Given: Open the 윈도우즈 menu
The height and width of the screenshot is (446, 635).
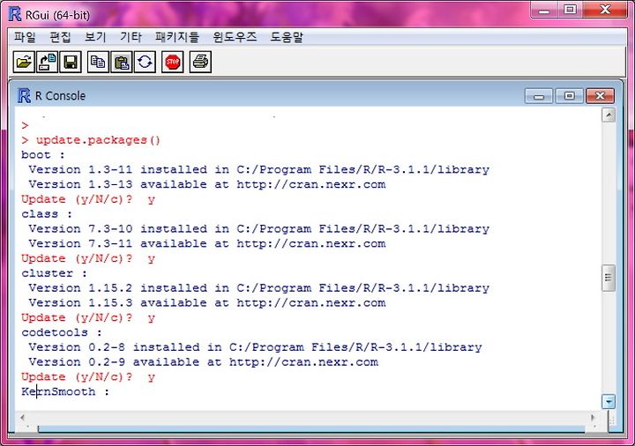Looking at the screenshot, I should (235, 37).
